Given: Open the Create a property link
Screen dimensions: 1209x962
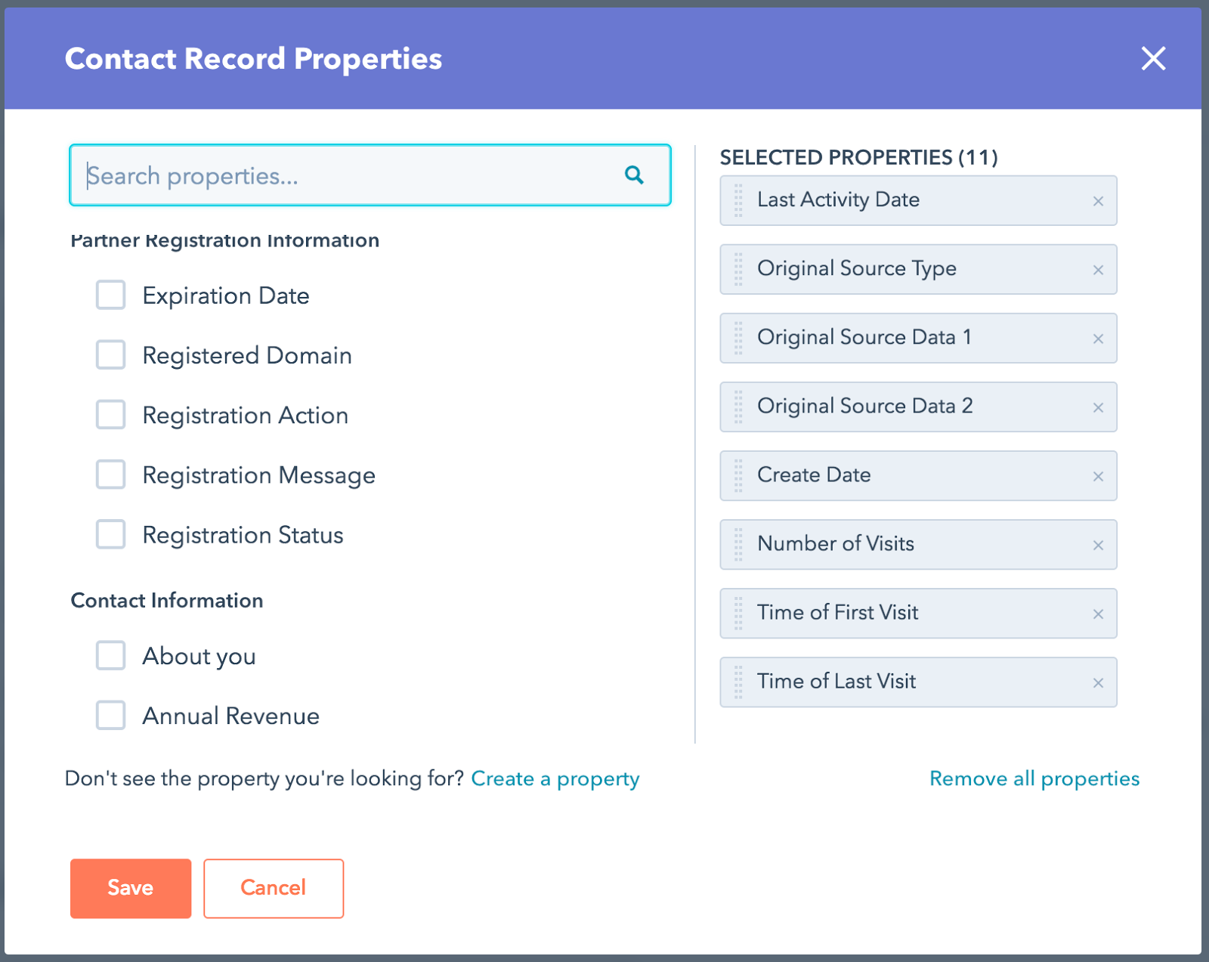Looking at the screenshot, I should click(x=555, y=778).
